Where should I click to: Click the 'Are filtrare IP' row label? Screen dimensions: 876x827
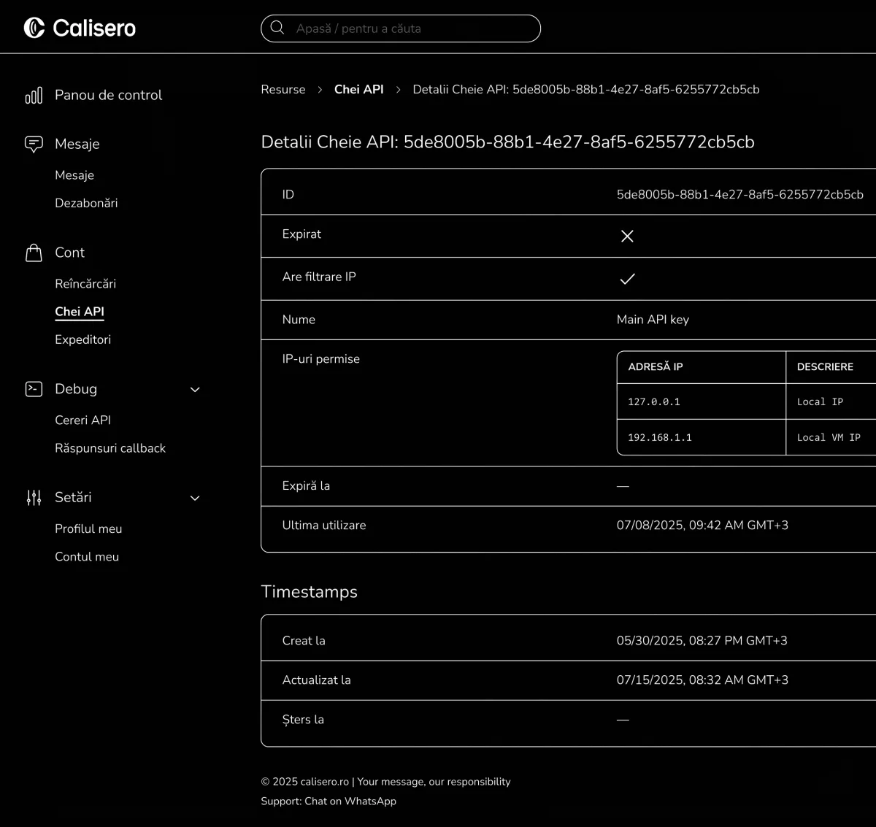click(x=319, y=277)
